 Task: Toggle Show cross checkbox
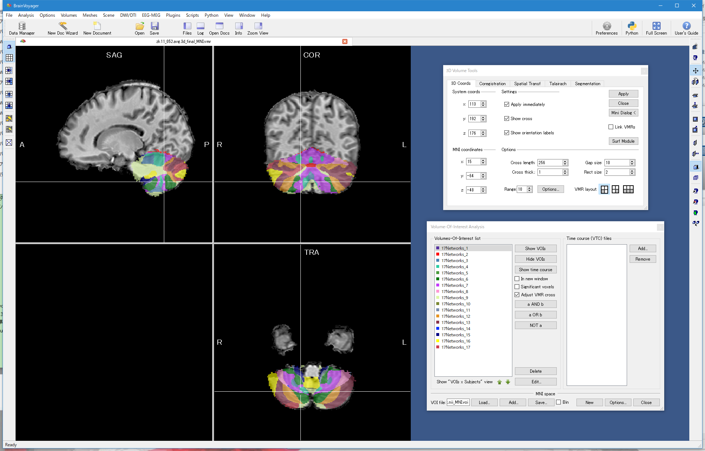tap(507, 119)
